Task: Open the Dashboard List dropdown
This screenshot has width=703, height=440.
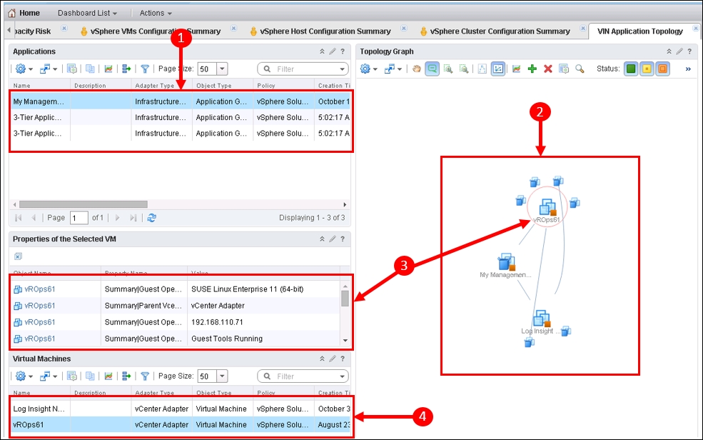Action: [x=87, y=13]
